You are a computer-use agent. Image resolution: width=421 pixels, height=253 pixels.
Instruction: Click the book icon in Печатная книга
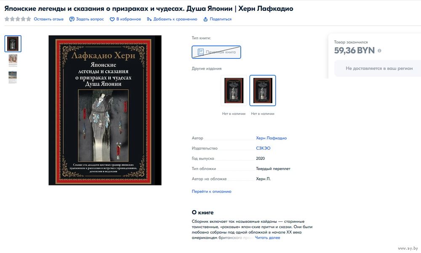tap(200, 52)
